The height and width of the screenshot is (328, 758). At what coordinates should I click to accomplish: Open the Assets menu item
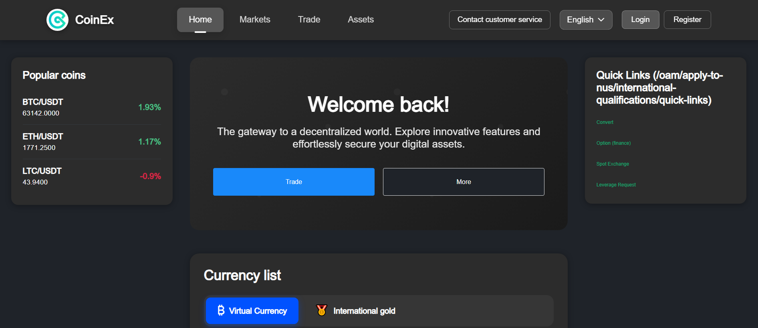point(361,20)
